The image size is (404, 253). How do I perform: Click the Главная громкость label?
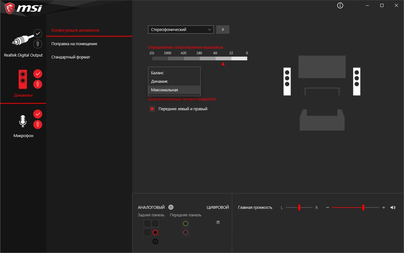coord(255,208)
